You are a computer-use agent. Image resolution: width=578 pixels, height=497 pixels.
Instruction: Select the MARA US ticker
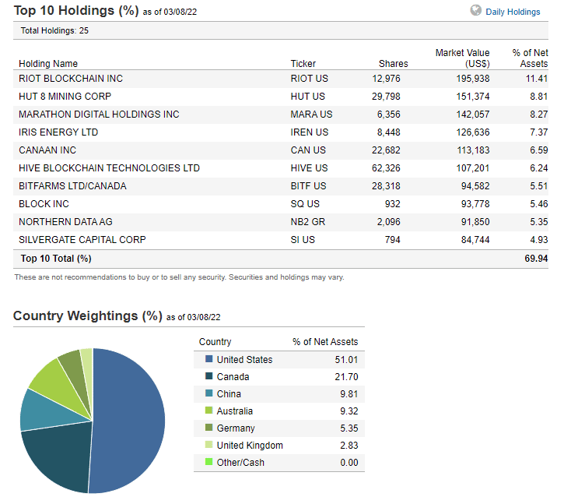[311, 115]
